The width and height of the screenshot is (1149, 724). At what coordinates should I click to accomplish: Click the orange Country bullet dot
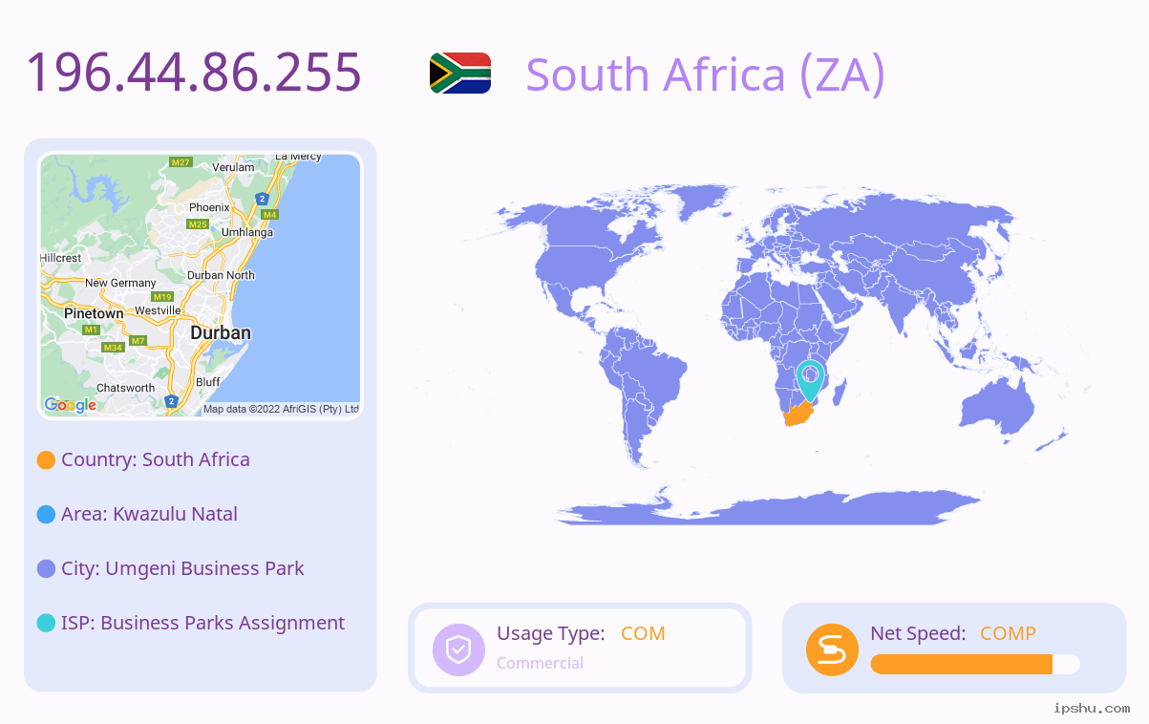click(46, 460)
